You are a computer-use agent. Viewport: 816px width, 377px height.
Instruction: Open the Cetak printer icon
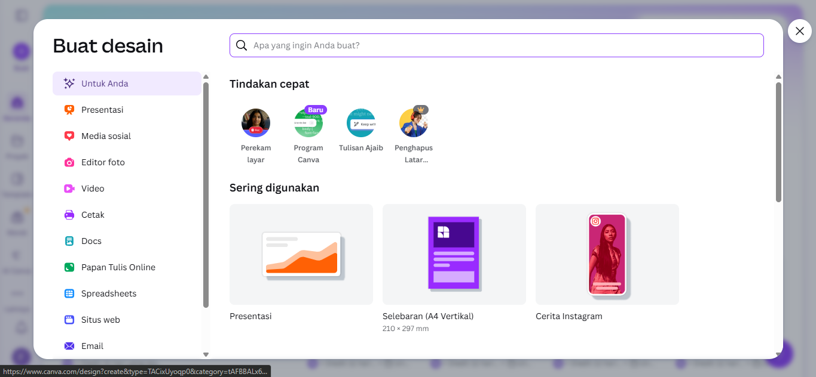(69, 215)
